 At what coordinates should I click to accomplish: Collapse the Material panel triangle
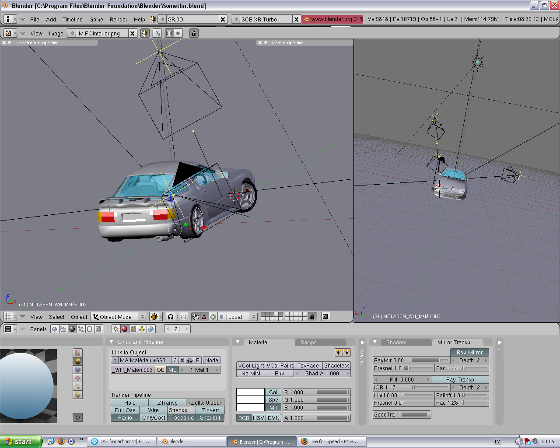coord(238,342)
